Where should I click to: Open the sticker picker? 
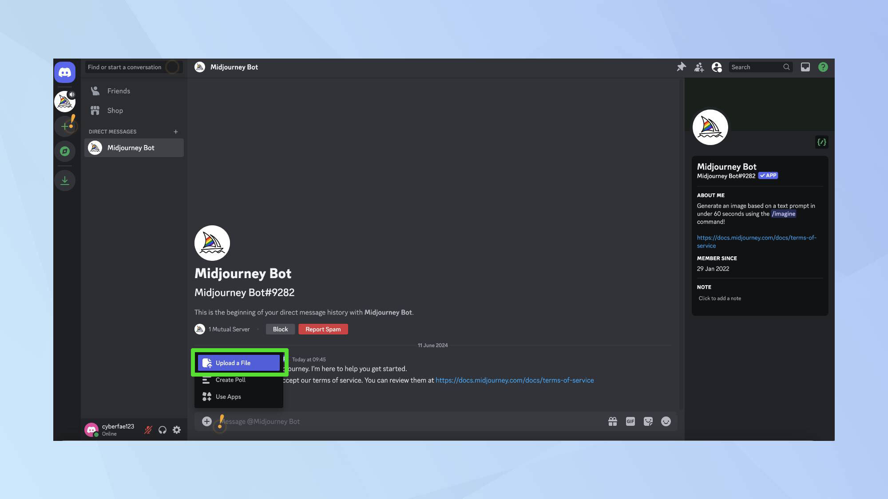click(648, 421)
